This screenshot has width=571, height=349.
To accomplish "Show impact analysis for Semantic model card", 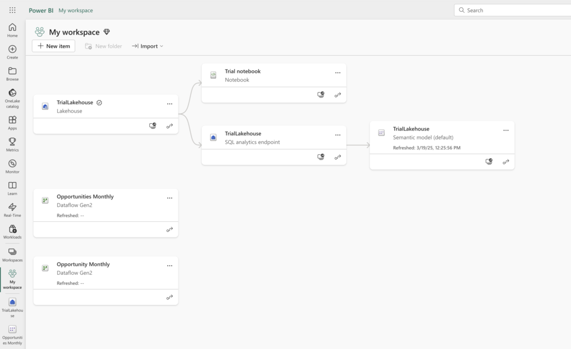I will pos(489,162).
